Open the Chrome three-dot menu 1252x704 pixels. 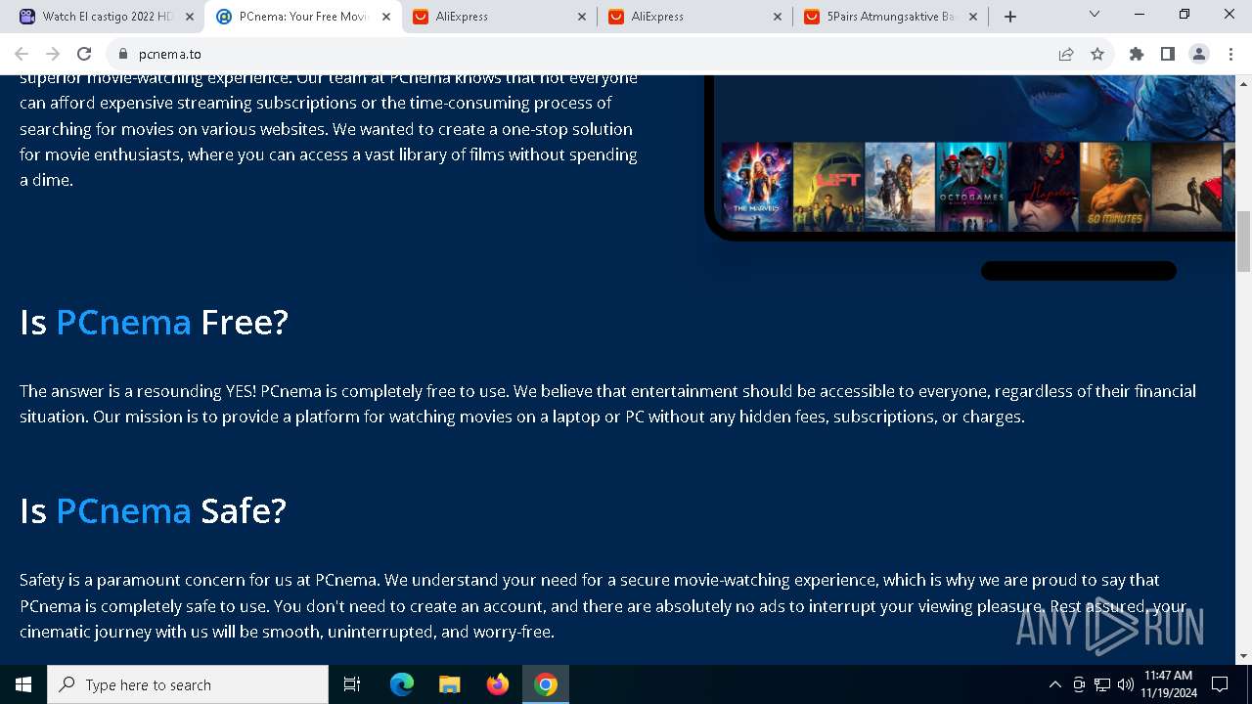pos(1230,54)
